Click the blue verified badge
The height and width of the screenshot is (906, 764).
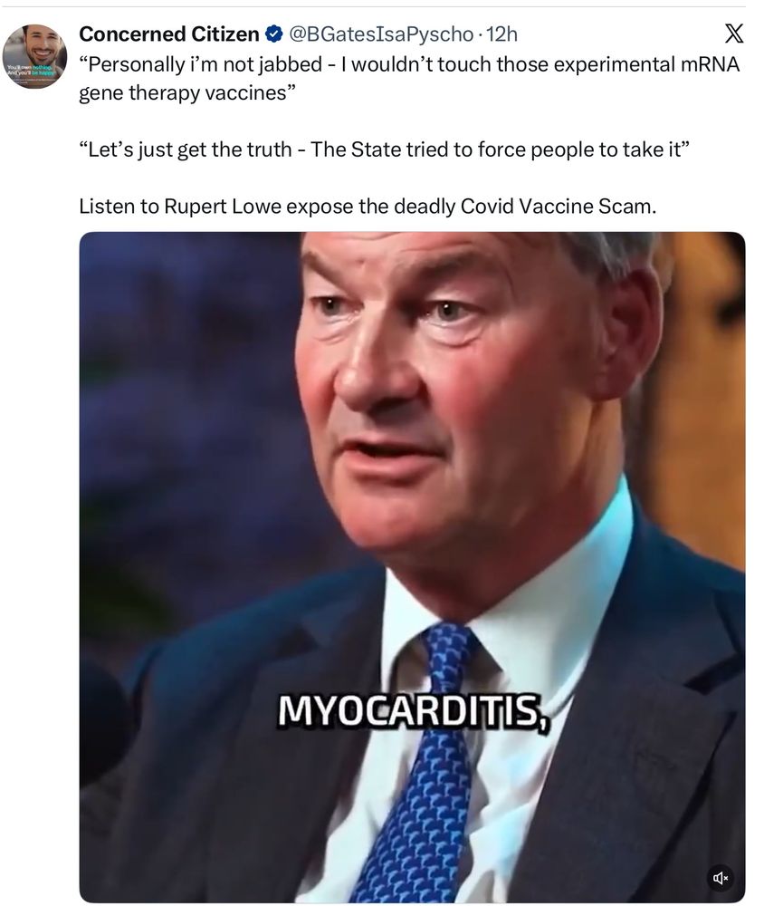[273, 34]
